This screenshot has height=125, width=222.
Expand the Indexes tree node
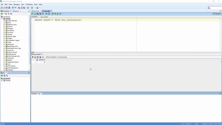(x=4, y=27)
